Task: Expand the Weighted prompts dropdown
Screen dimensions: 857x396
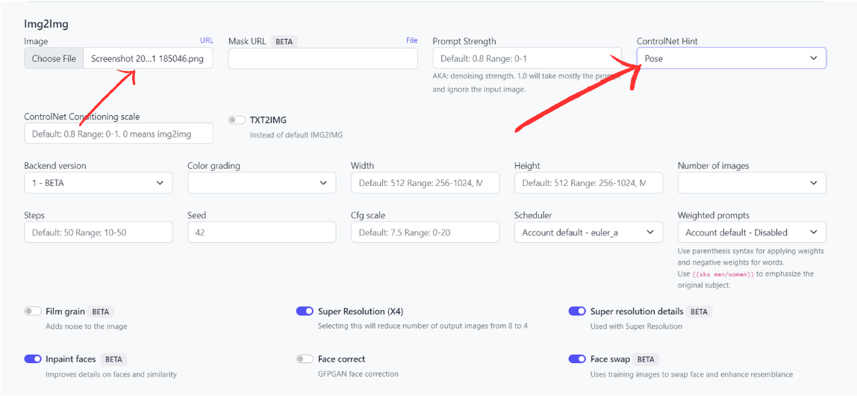Action: click(x=752, y=232)
